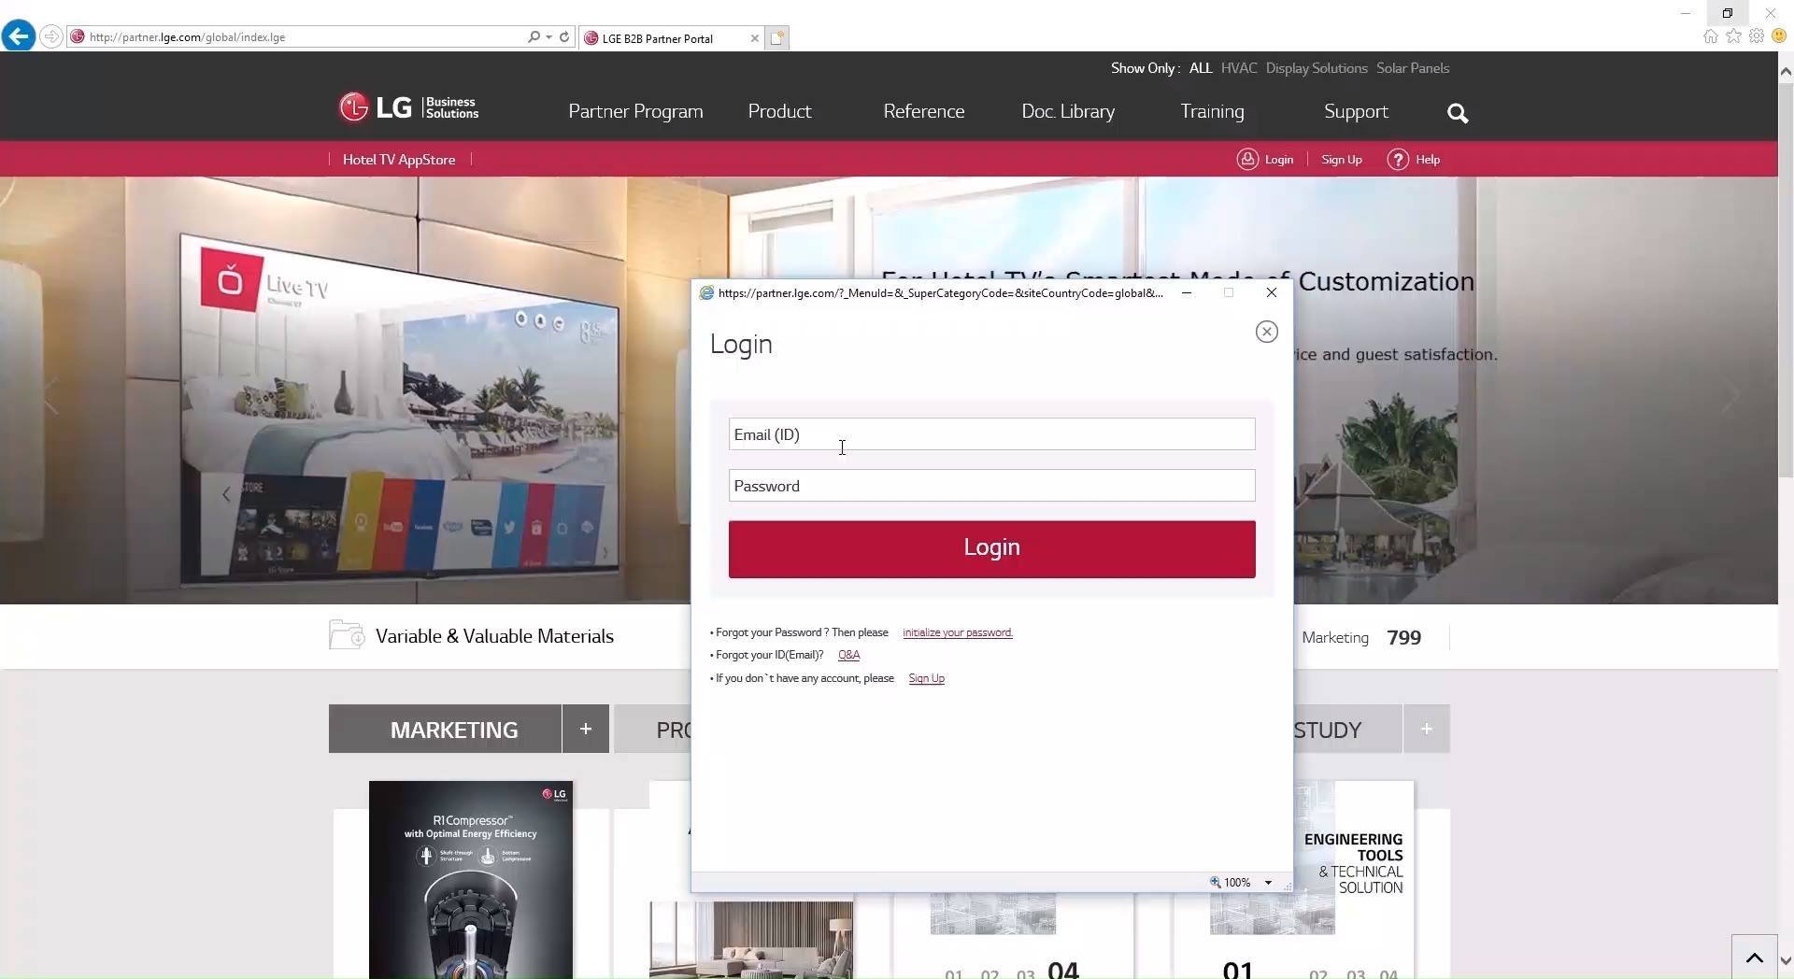Filter Show Only by ALL
1794x979 pixels.
[x=1201, y=68]
